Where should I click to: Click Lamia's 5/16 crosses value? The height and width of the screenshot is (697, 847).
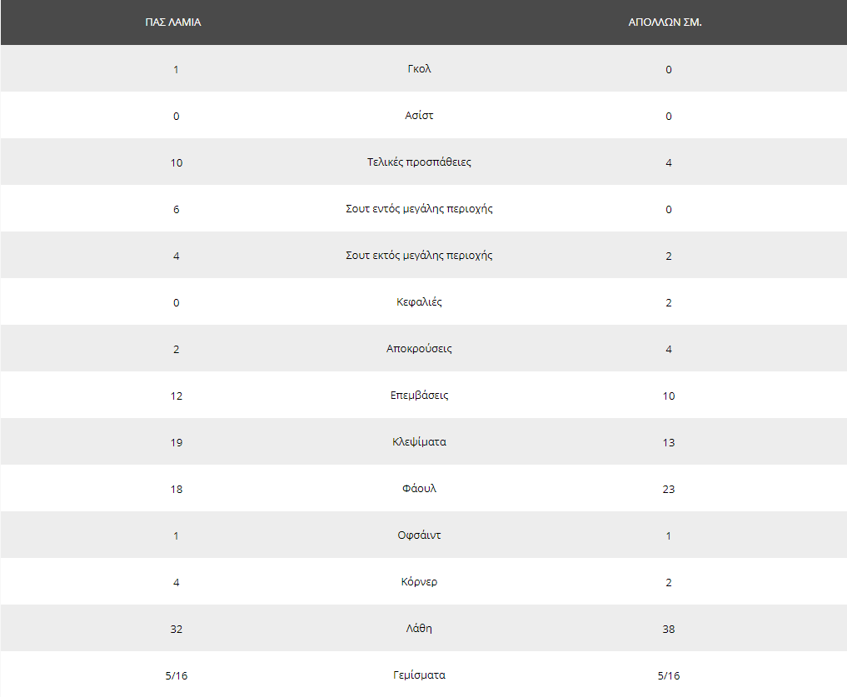click(176, 675)
